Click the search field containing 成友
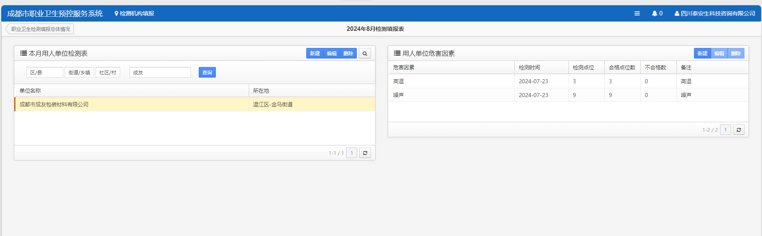Screen dimensions: 762x236 pyautogui.click(x=160, y=73)
